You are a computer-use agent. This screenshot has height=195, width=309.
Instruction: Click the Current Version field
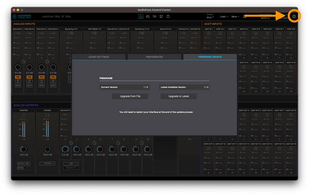(124, 87)
